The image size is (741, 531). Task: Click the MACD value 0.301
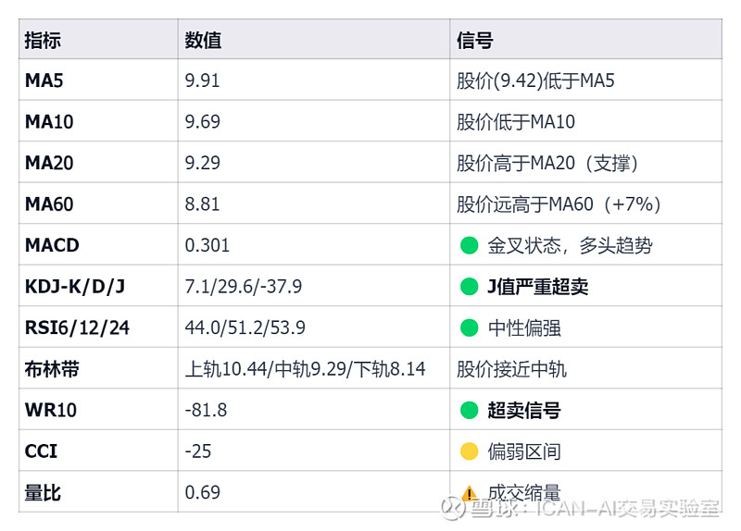[x=207, y=246]
